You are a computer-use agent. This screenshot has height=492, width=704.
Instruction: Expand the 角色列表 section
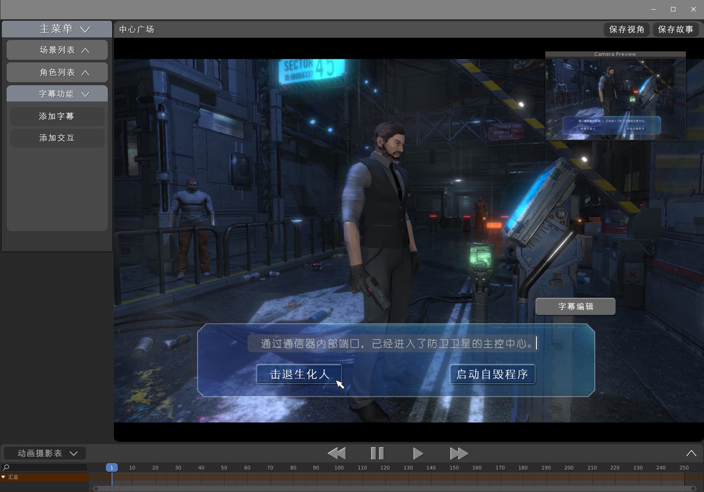coord(57,72)
